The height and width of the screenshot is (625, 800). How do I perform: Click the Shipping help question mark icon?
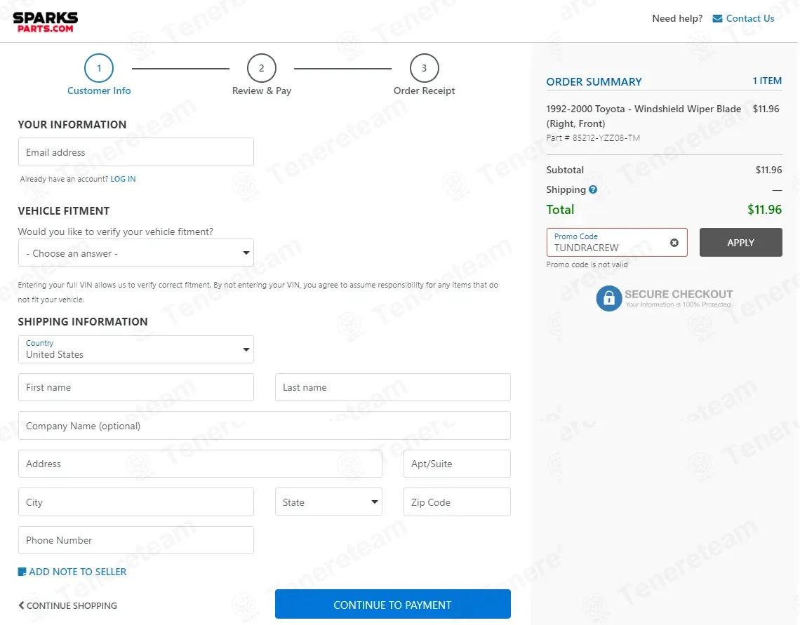[x=593, y=189]
